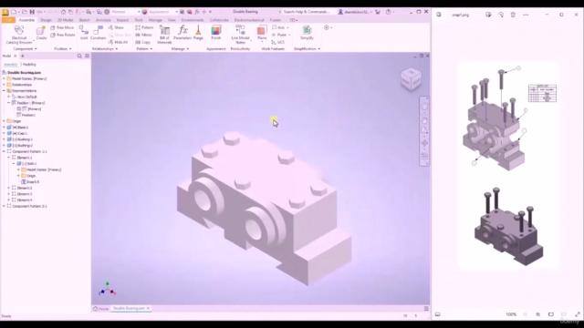This screenshot has width=584, height=328.
Task: Switch to the 3D Model ribbon tab
Action: tap(65, 20)
